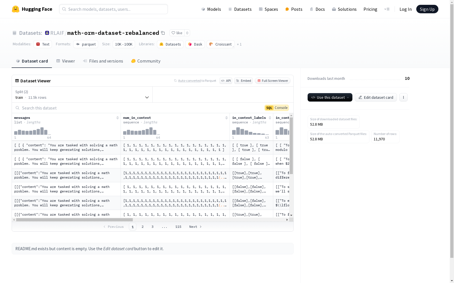Go to the Next page of rows
Screen dimensions: 454x283
195,227
